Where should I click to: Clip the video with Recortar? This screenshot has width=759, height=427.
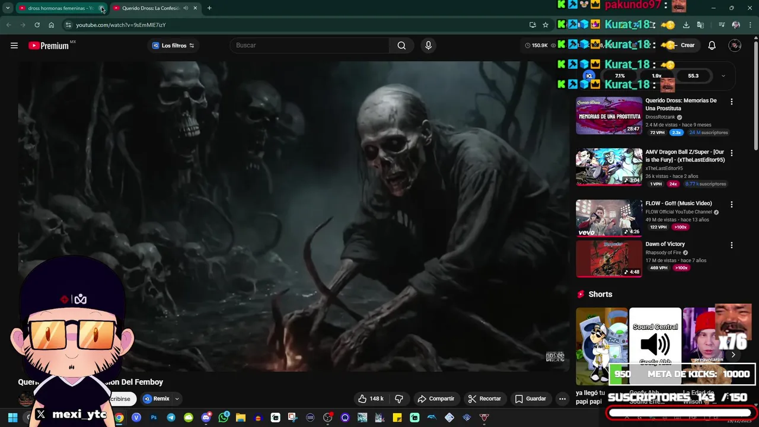[484, 399]
